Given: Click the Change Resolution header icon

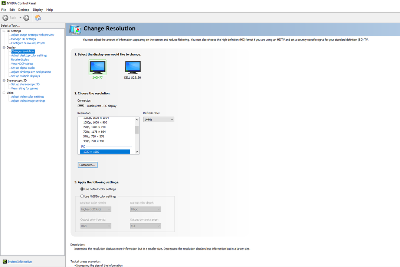Looking at the screenshot, I should pos(75,30).
